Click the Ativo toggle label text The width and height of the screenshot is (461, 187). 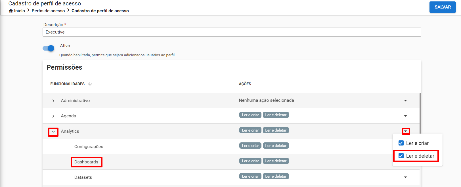click(65, 46)
